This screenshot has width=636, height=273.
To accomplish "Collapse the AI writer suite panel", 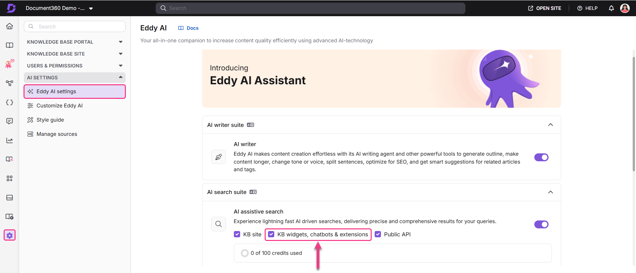I will tap(551, 125).
